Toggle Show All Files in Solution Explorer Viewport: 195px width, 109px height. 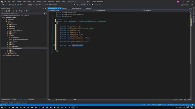(21, 11)
